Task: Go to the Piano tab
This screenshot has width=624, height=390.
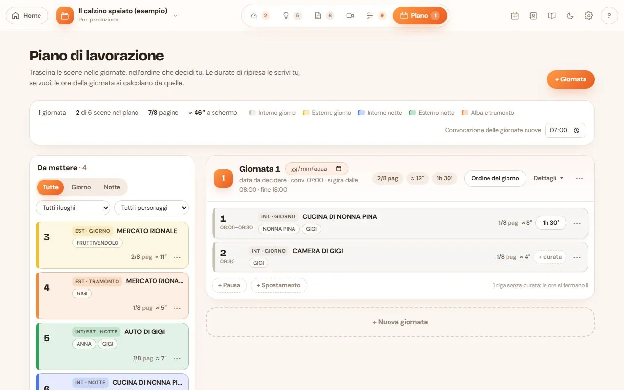Action: point(420,16)
